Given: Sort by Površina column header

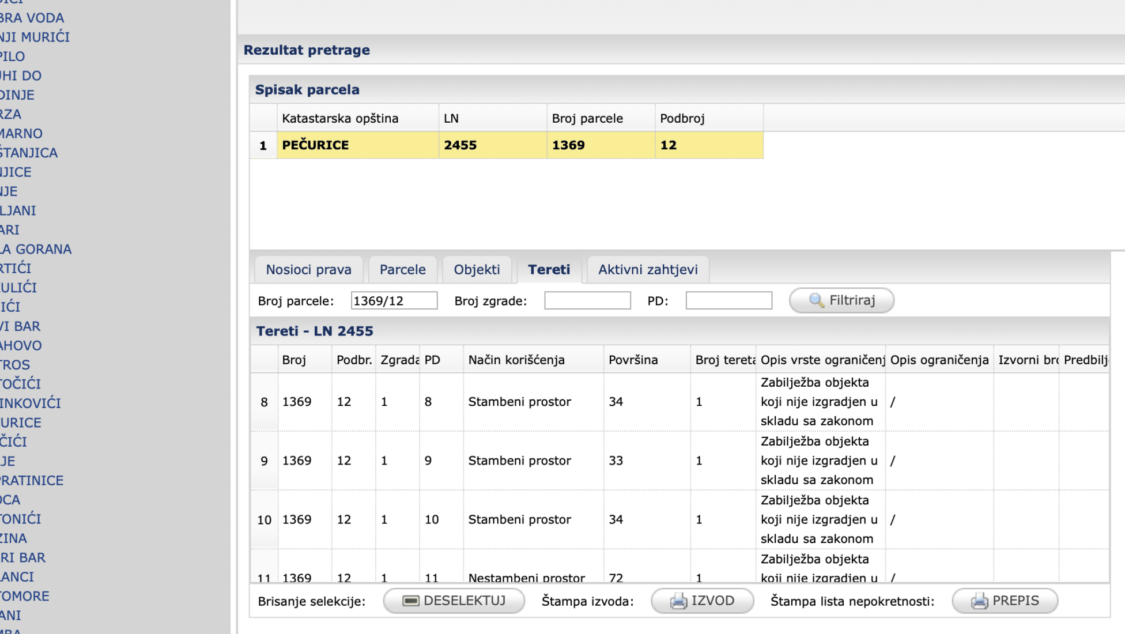Looking at the screenshot, I should coord(633,360).
